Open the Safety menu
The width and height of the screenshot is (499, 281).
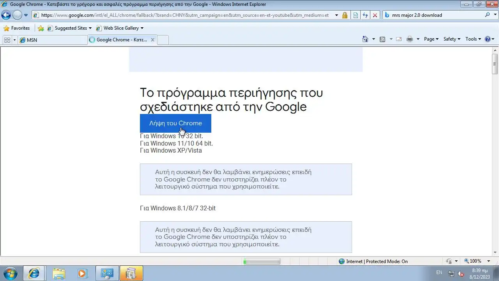pos(452,39)
